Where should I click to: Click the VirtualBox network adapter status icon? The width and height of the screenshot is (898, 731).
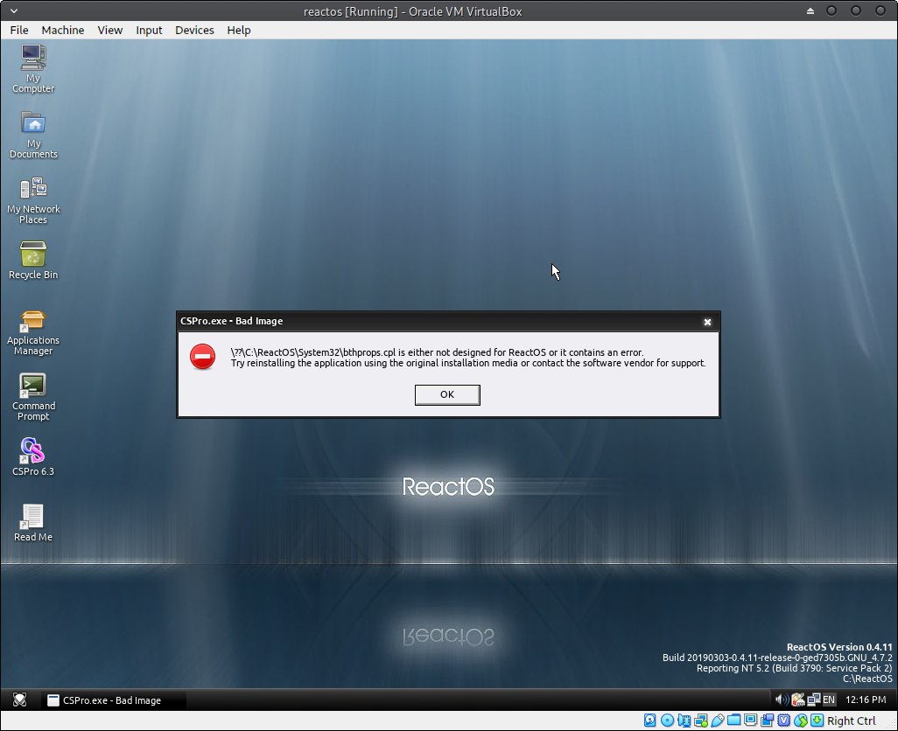point(700,721)
